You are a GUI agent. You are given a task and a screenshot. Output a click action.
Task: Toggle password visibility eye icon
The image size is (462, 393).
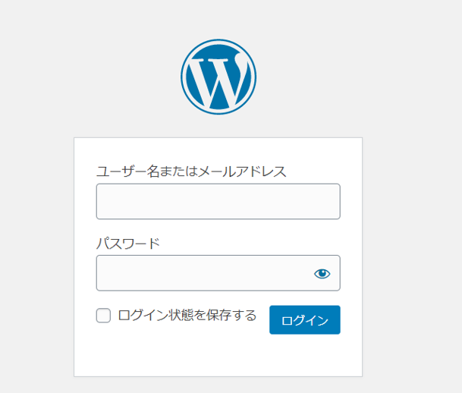pos(322,274)
